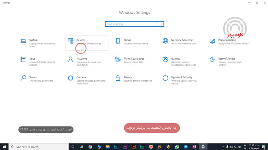Click "Narrator, magnifier, high contrast" text
Screen dimensions: 268x150
[x=230, y=63]
